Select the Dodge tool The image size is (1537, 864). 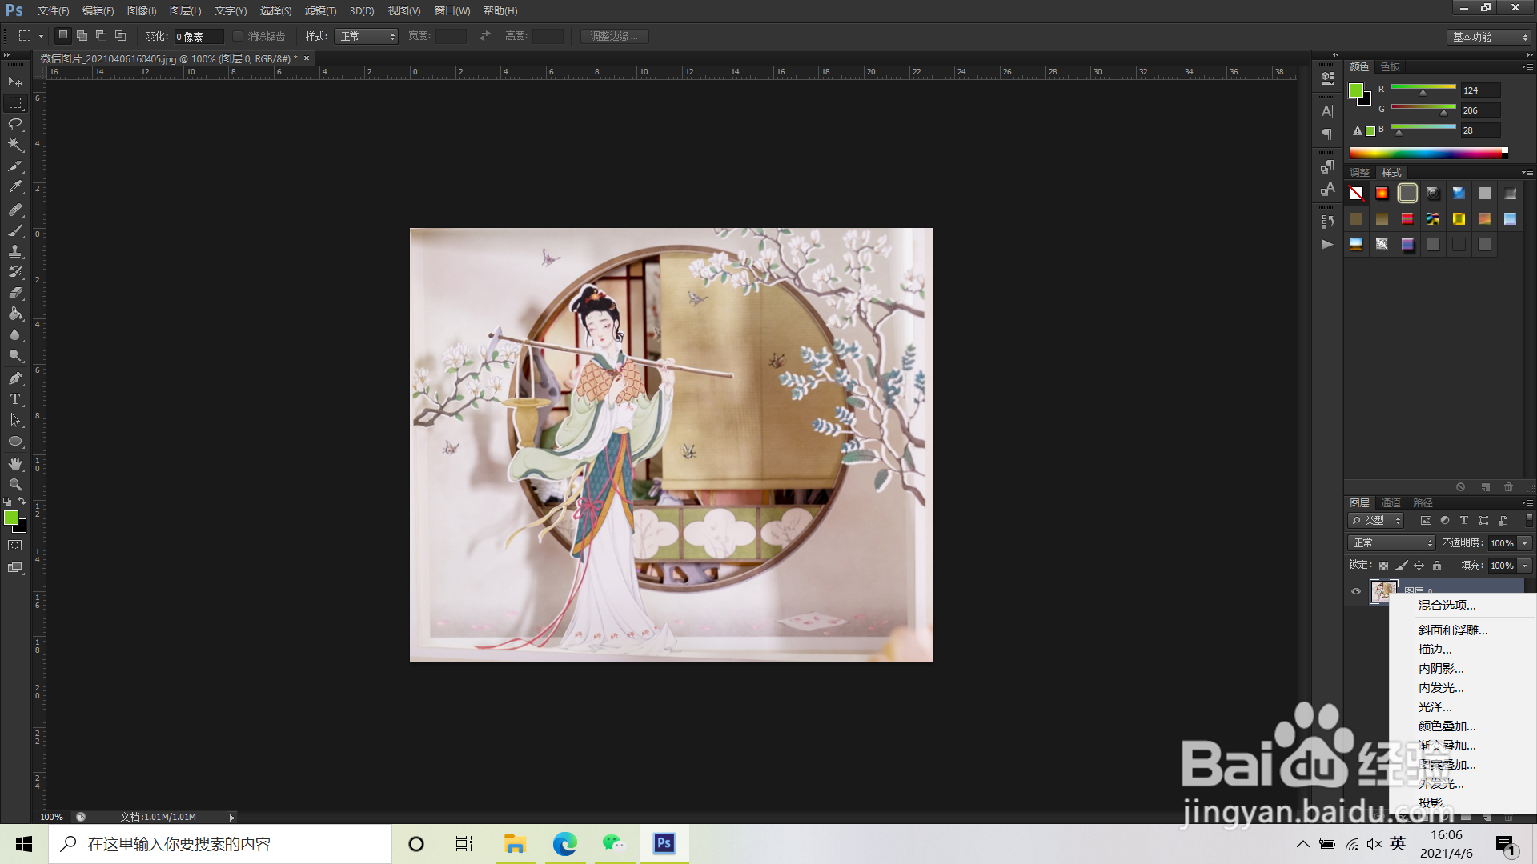[15, 355]
